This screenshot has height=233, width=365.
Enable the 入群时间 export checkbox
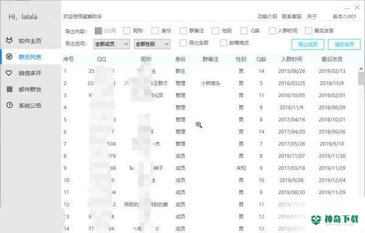[272, 31]
